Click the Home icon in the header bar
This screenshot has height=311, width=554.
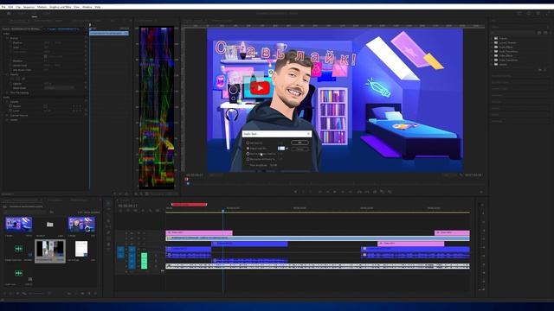click(x=9, y=14)
